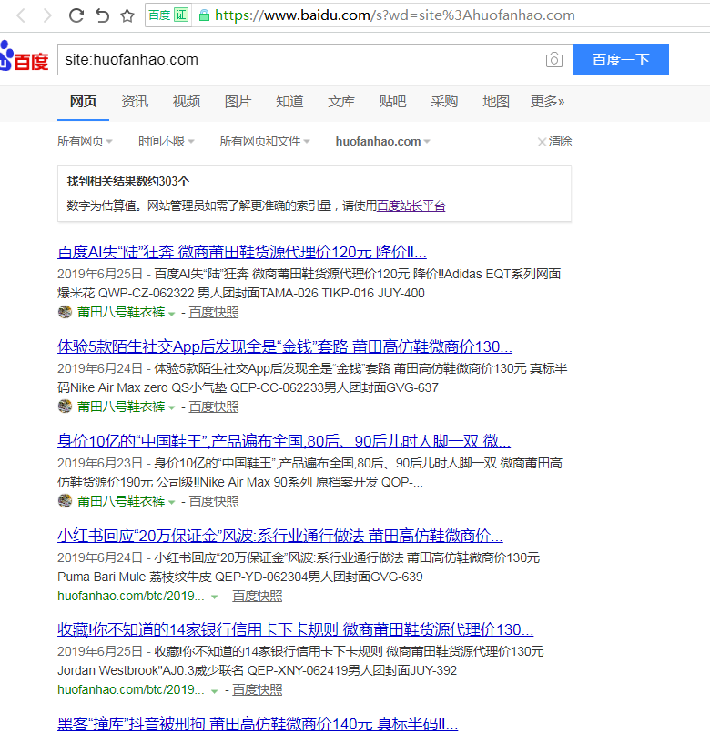Open the huofanhao.com site filter dropdown
Image resolution: width=710 pixels, height=733 pixels.
[x=383, y=141]
